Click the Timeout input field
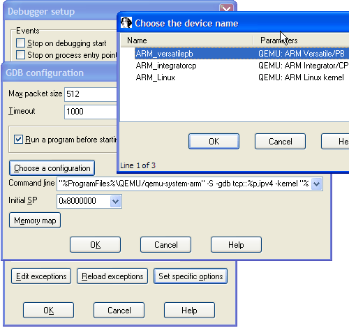 91,112
